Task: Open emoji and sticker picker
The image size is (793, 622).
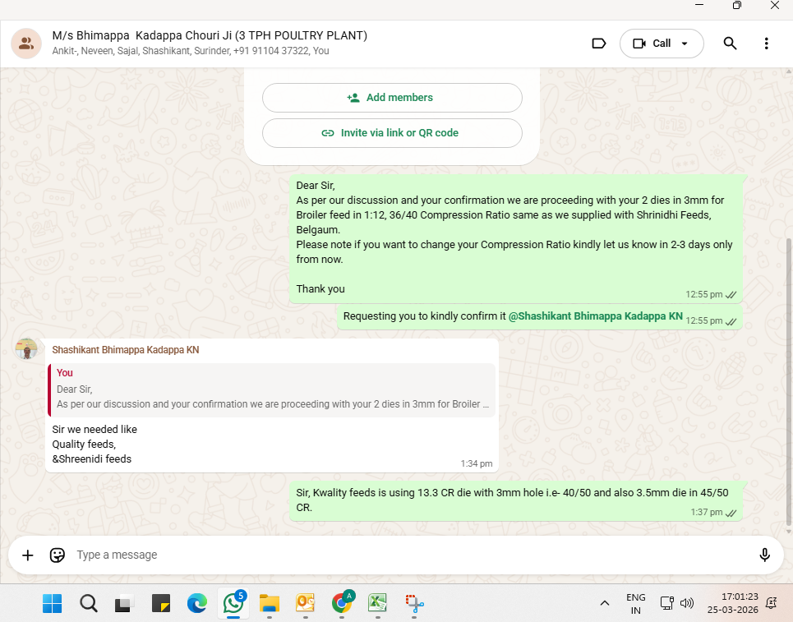Action: coord(58,555)
